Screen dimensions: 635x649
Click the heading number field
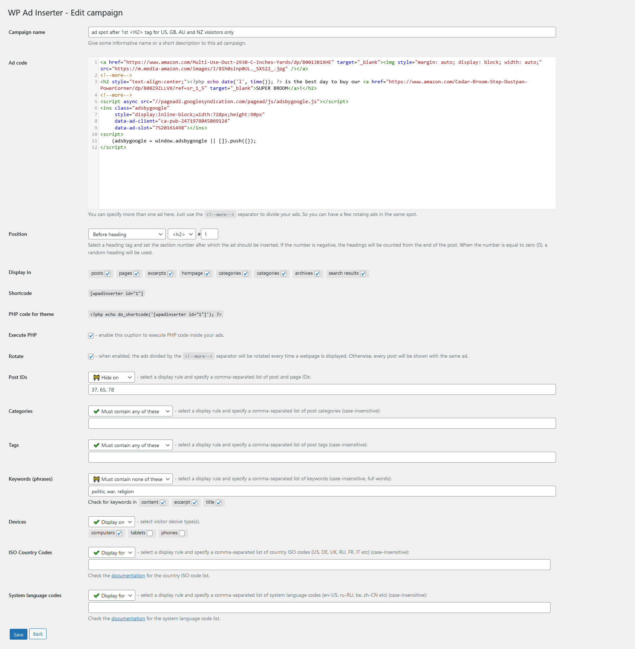(x=210, y=234)
